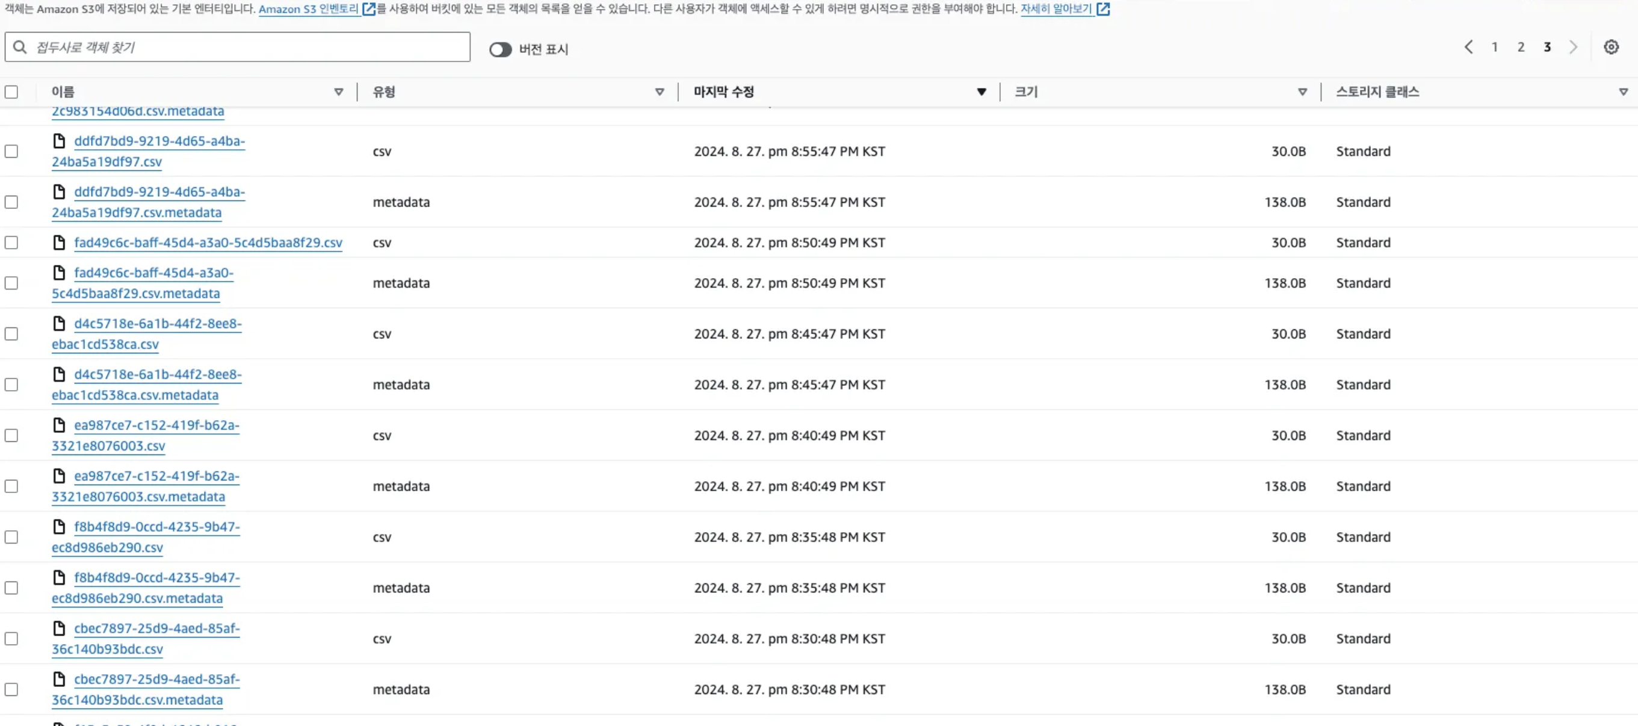The width and height of the screenshot is (1638, 726).
Task: Go to next page arrow
Action: (1572, 47)
